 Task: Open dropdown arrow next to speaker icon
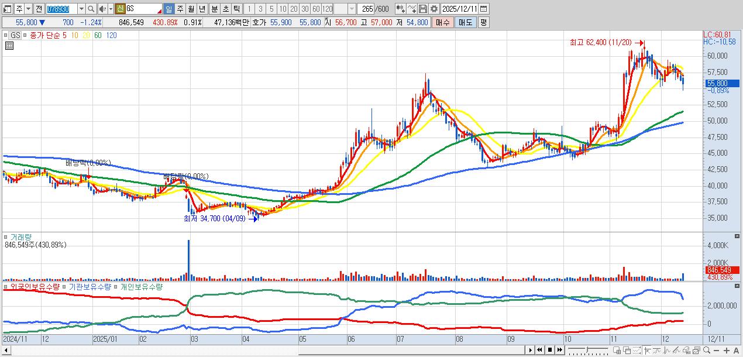point(111,9)
